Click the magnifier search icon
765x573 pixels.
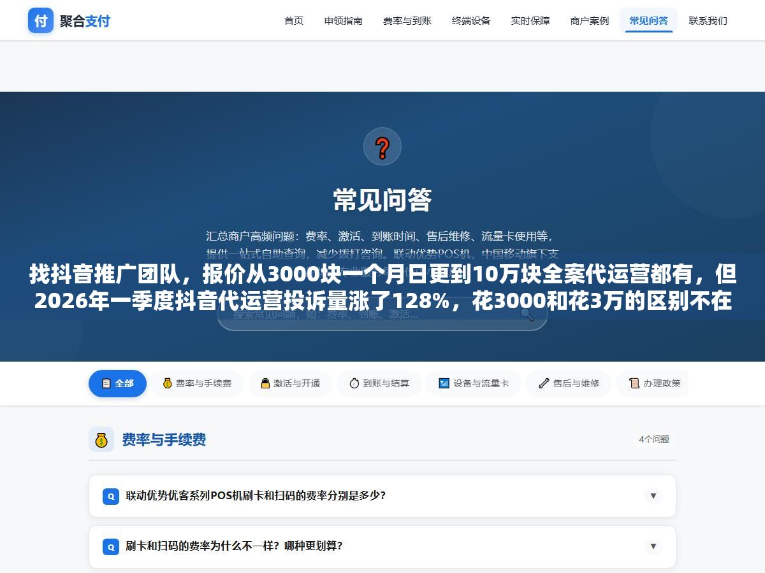click(x=527, y=314)
